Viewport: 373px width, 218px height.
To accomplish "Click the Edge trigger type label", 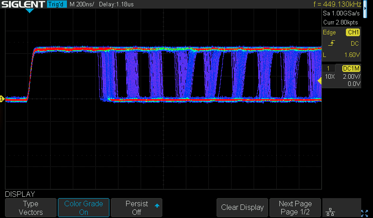I will [x=329, y=33].
